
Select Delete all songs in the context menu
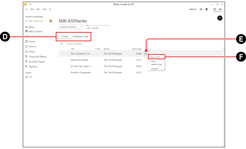[x=156, y=64]
